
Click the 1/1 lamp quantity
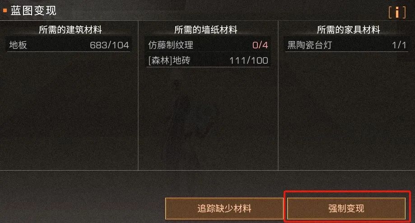click(x=399, y=45)
